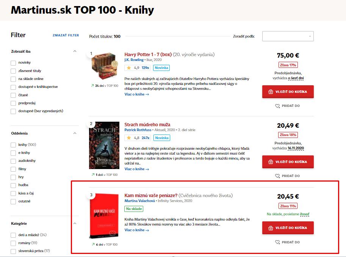Screen dimensions: 346x257
Task: Click the heart icon for Harry Potter box
Action: tap(277, 106)
